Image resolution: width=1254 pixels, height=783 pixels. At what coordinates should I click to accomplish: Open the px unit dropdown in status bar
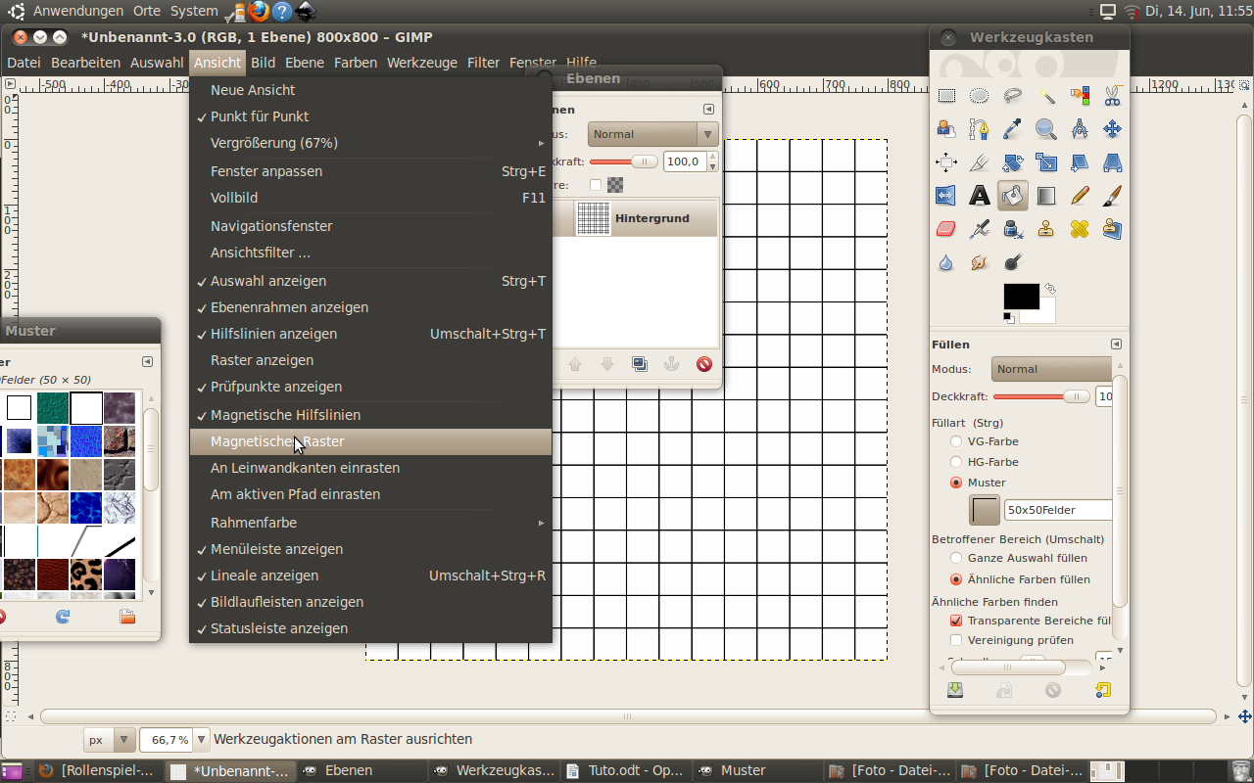coord(110,740)
